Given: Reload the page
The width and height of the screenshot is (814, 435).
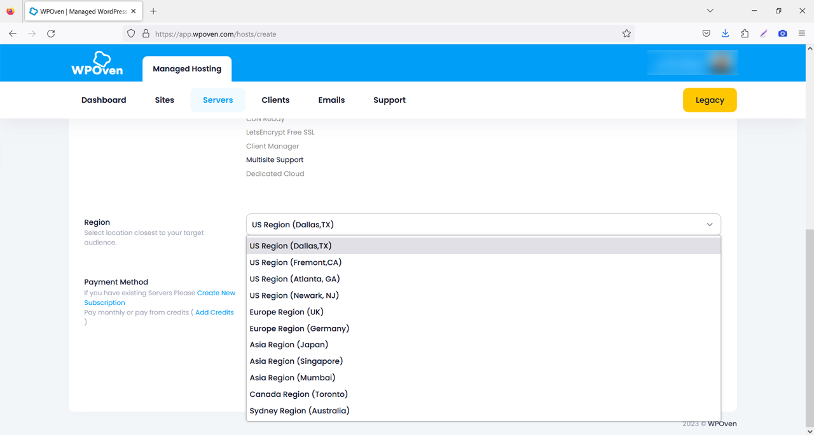Looking at the screenshot, I should pyautogui.click(x=51, y=34).
